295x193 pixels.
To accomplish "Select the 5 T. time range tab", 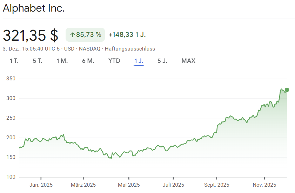I will click(38, 61).
